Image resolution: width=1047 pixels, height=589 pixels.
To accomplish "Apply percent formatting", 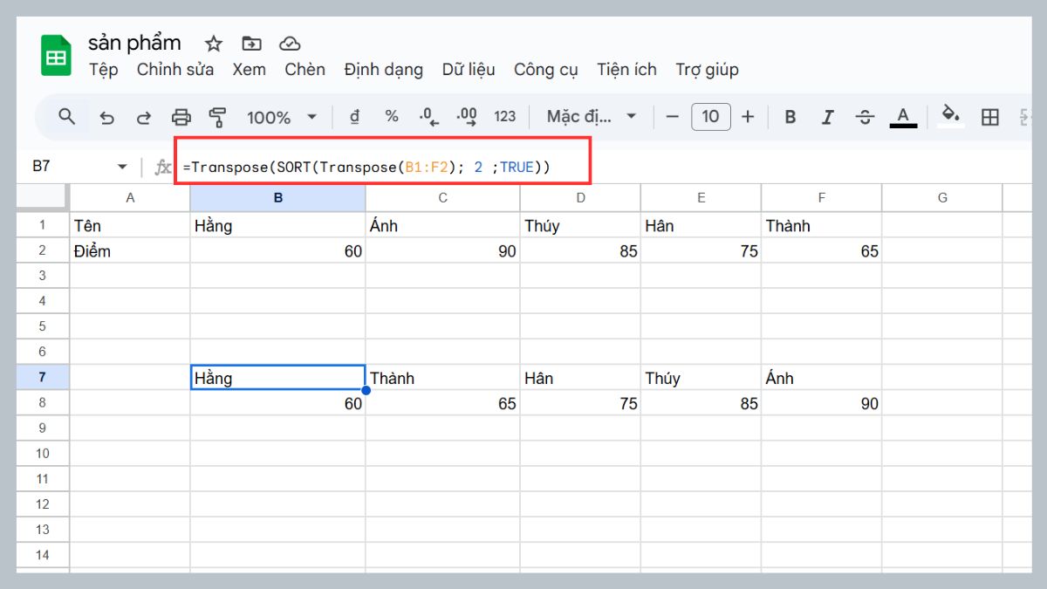I will pyautogui.click(x=391, y=116).
